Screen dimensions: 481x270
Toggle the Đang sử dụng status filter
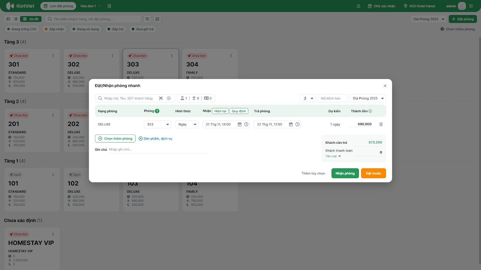[86, 29]
